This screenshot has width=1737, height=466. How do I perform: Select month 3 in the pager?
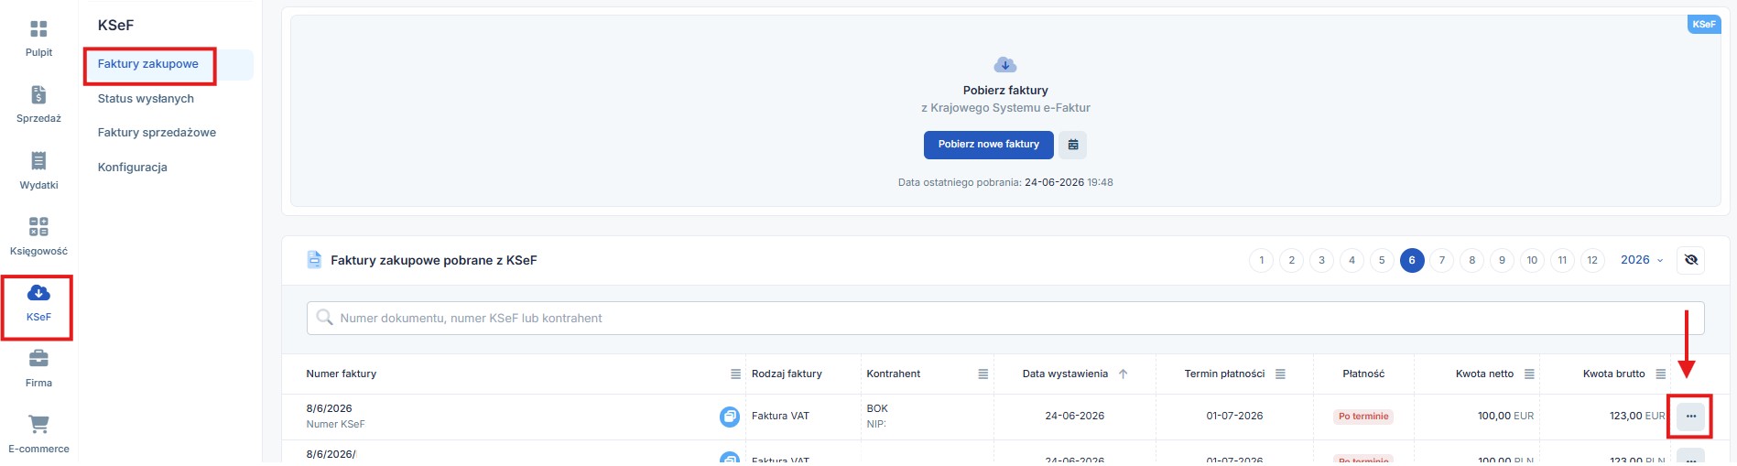pos(1321,261)
